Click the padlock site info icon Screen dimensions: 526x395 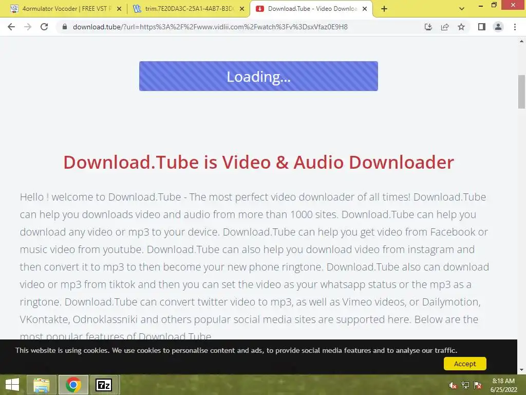coord(65,27)
